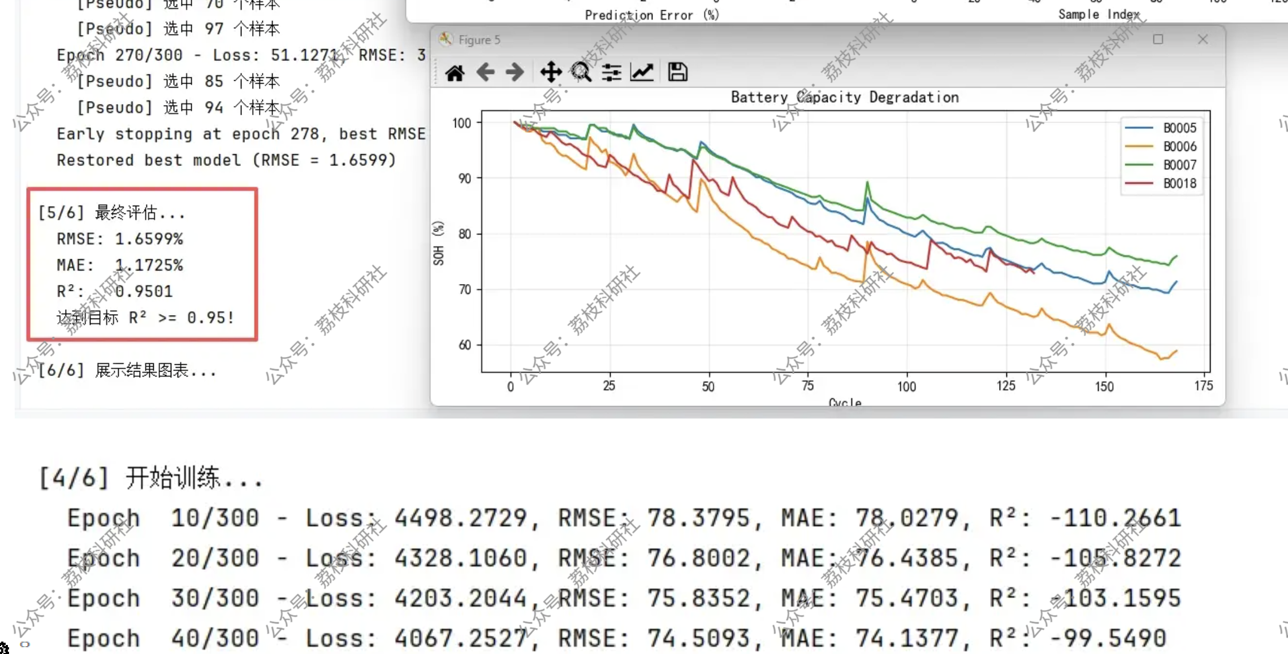Click the '[Pseudo] 选中 97 个样本' line
1288x654 pixels.
pyautogui.click(x=178, y=29)
